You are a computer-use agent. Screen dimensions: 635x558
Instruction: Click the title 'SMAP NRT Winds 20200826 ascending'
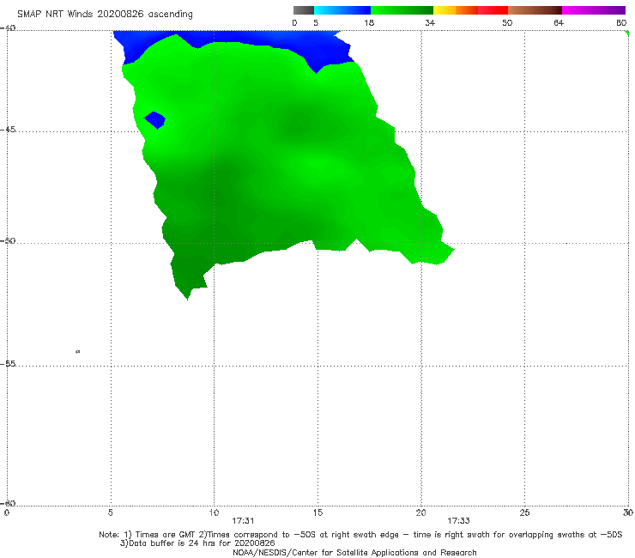point(105,15)
